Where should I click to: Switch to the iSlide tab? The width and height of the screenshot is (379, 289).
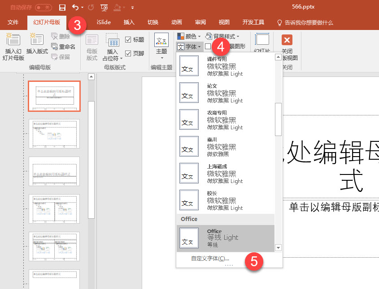(x=104, y=22)
